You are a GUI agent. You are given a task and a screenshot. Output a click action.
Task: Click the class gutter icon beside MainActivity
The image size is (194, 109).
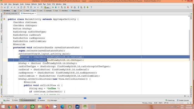4,19
